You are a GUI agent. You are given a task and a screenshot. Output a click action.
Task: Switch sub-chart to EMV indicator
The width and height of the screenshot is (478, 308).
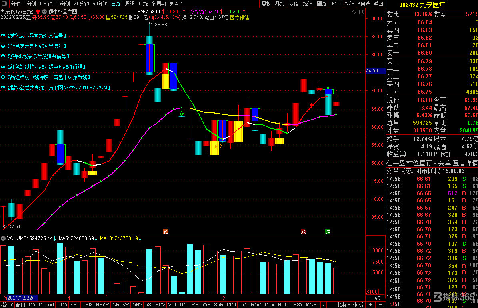(160, 305)
